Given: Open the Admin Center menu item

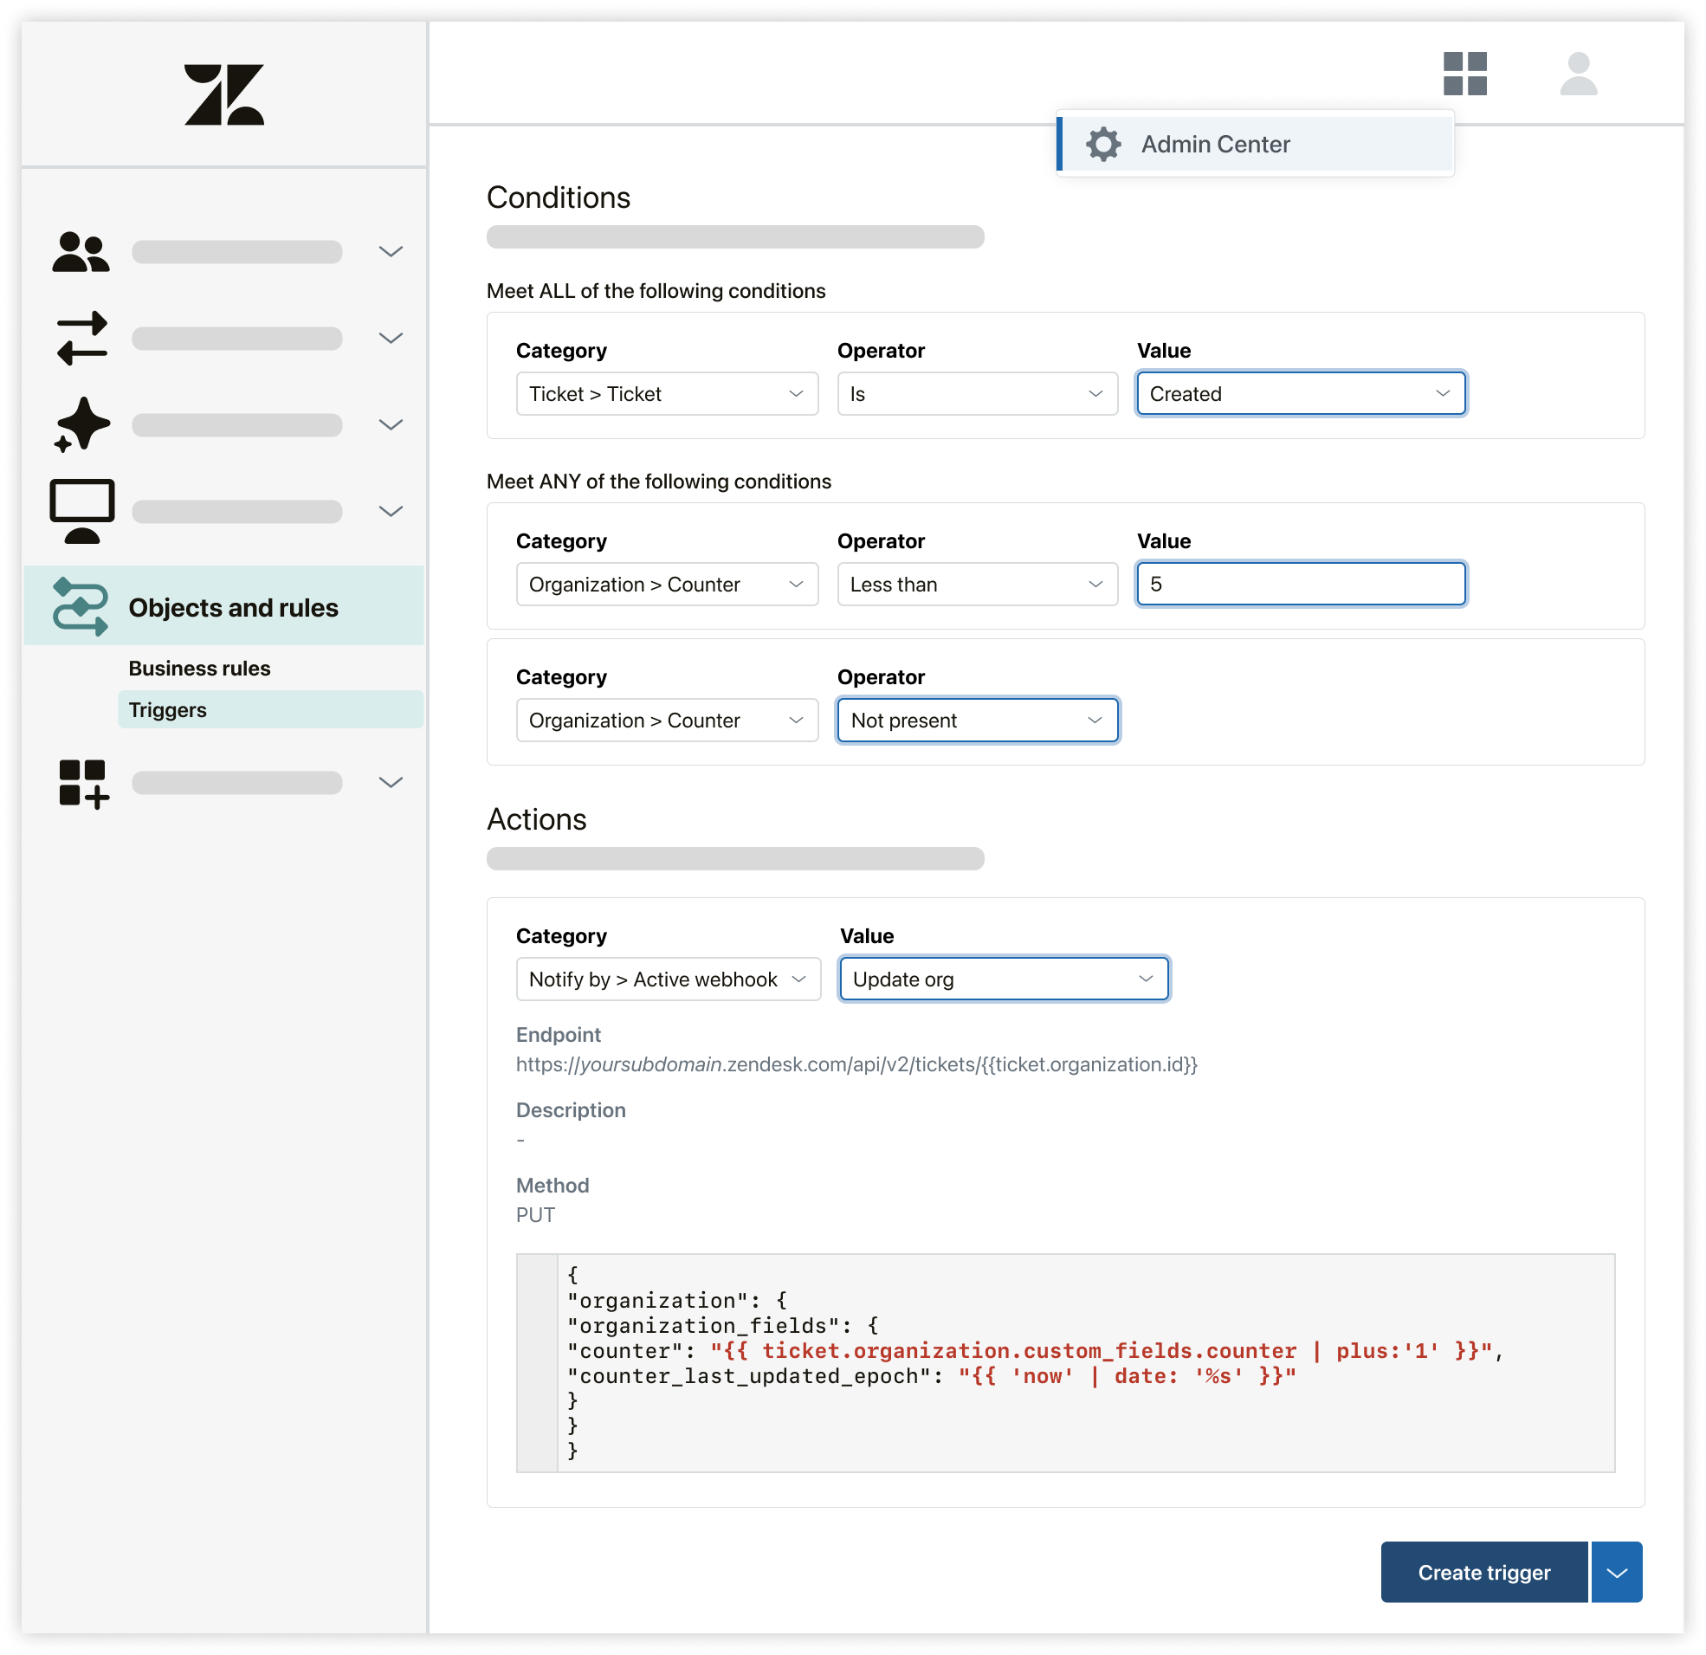Looking at the screenshot, I should [1215, 145].
